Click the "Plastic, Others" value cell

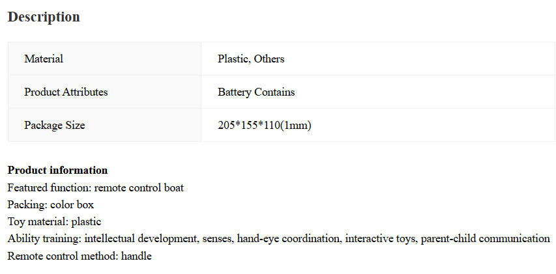(251, 59)
